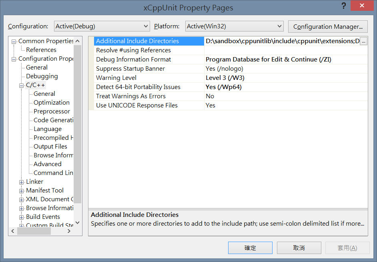Select the Treat Warnings As Errors property
377x262 pixels.
(149, 96)
